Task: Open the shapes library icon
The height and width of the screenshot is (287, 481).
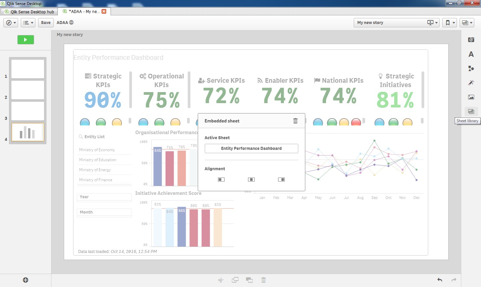Action: pos(471,68)
